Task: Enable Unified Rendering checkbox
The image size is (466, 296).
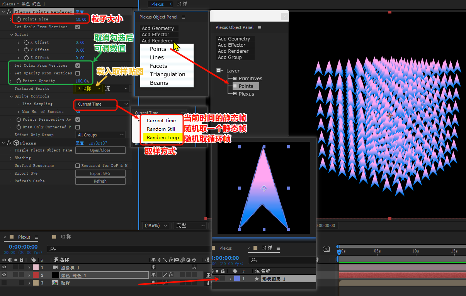Action: click(78, 166)
